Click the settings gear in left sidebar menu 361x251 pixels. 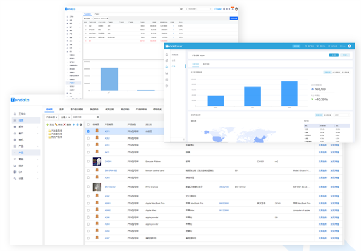pyautogui.click(x=14, y=178)
